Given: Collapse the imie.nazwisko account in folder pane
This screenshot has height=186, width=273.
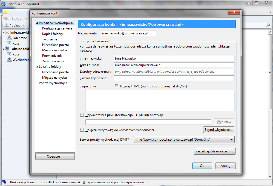Looking at the screenshot, I should click(4, 33).
